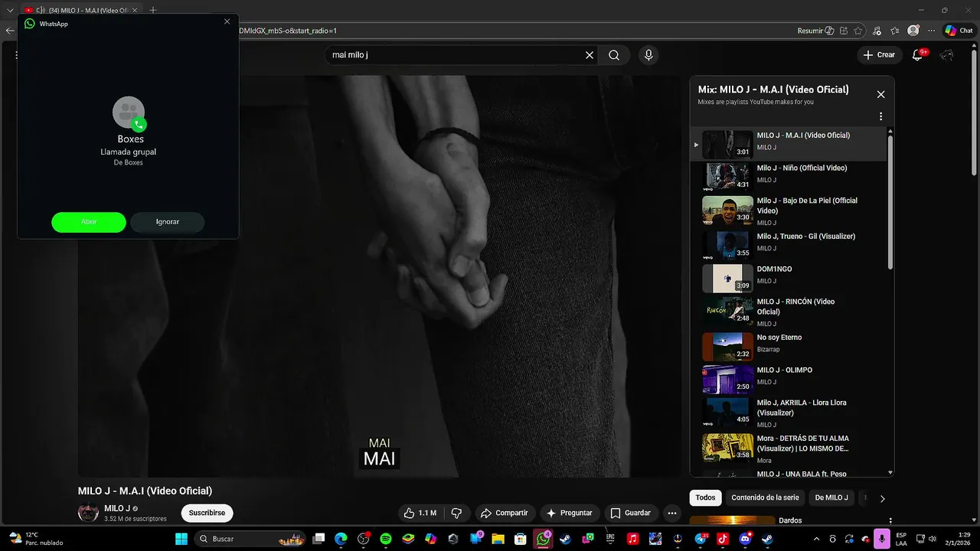Select the Todos filter chip

706,497
